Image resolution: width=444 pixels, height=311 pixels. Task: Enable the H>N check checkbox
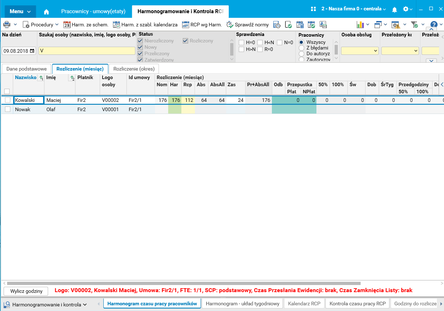(241, 49)
